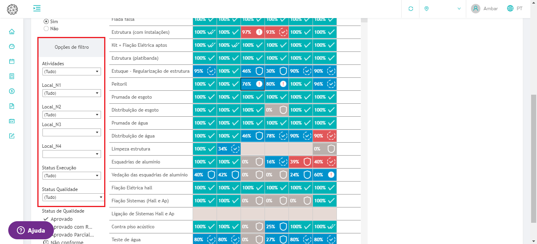Click the edit pencil sidebar icon

[x=12, y=136]
